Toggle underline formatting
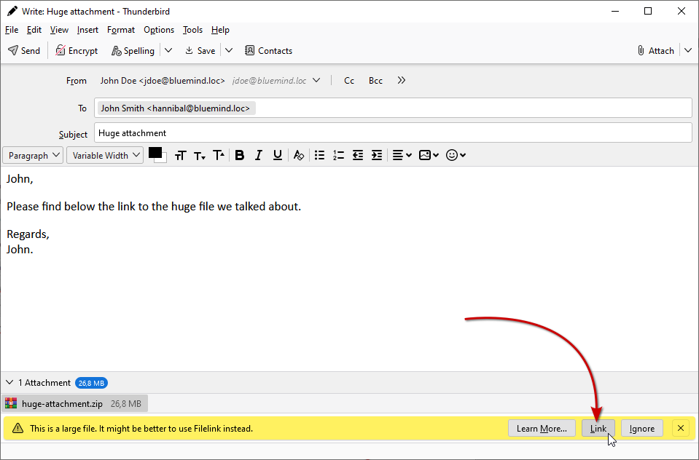 pyautogui.click(x=277, y=155)
